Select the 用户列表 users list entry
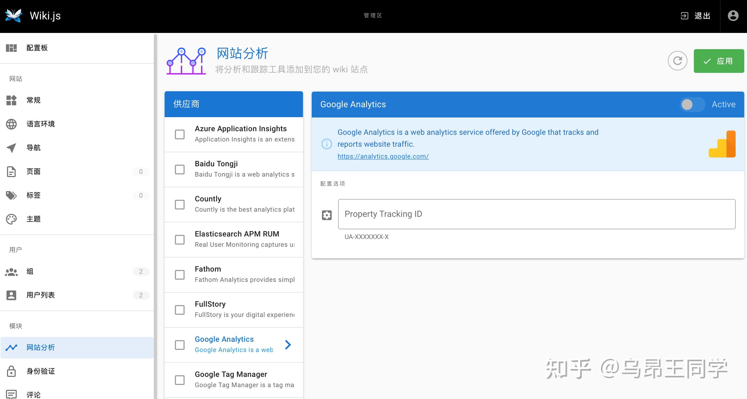747x399 pixels. pyautogui.click(x=40, y=295)
